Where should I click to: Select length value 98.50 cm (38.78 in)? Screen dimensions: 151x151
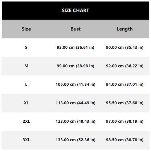click(x=125, y=140)
